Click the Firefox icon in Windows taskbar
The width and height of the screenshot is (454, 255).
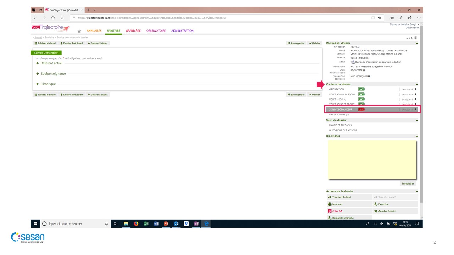click(136, 224)
